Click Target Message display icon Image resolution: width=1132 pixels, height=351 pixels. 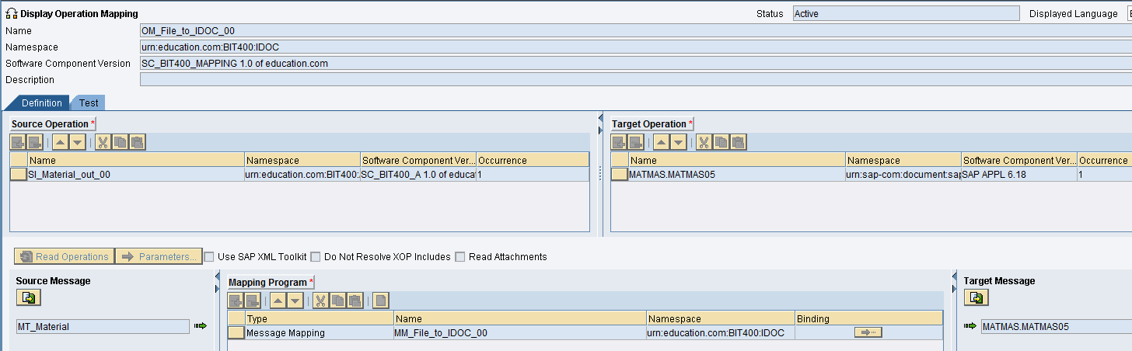point(977,297)
